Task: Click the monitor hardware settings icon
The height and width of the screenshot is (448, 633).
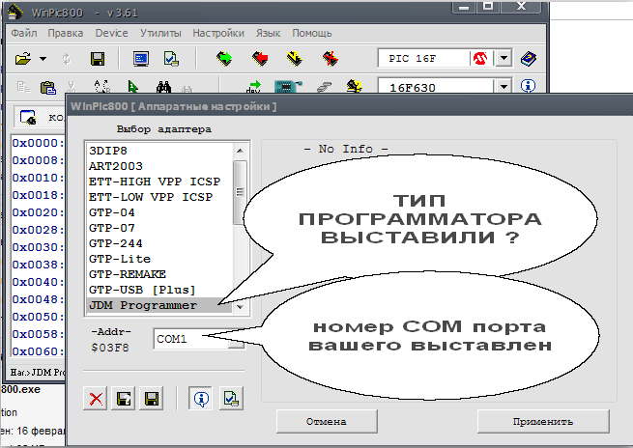Action: [141, 59]
